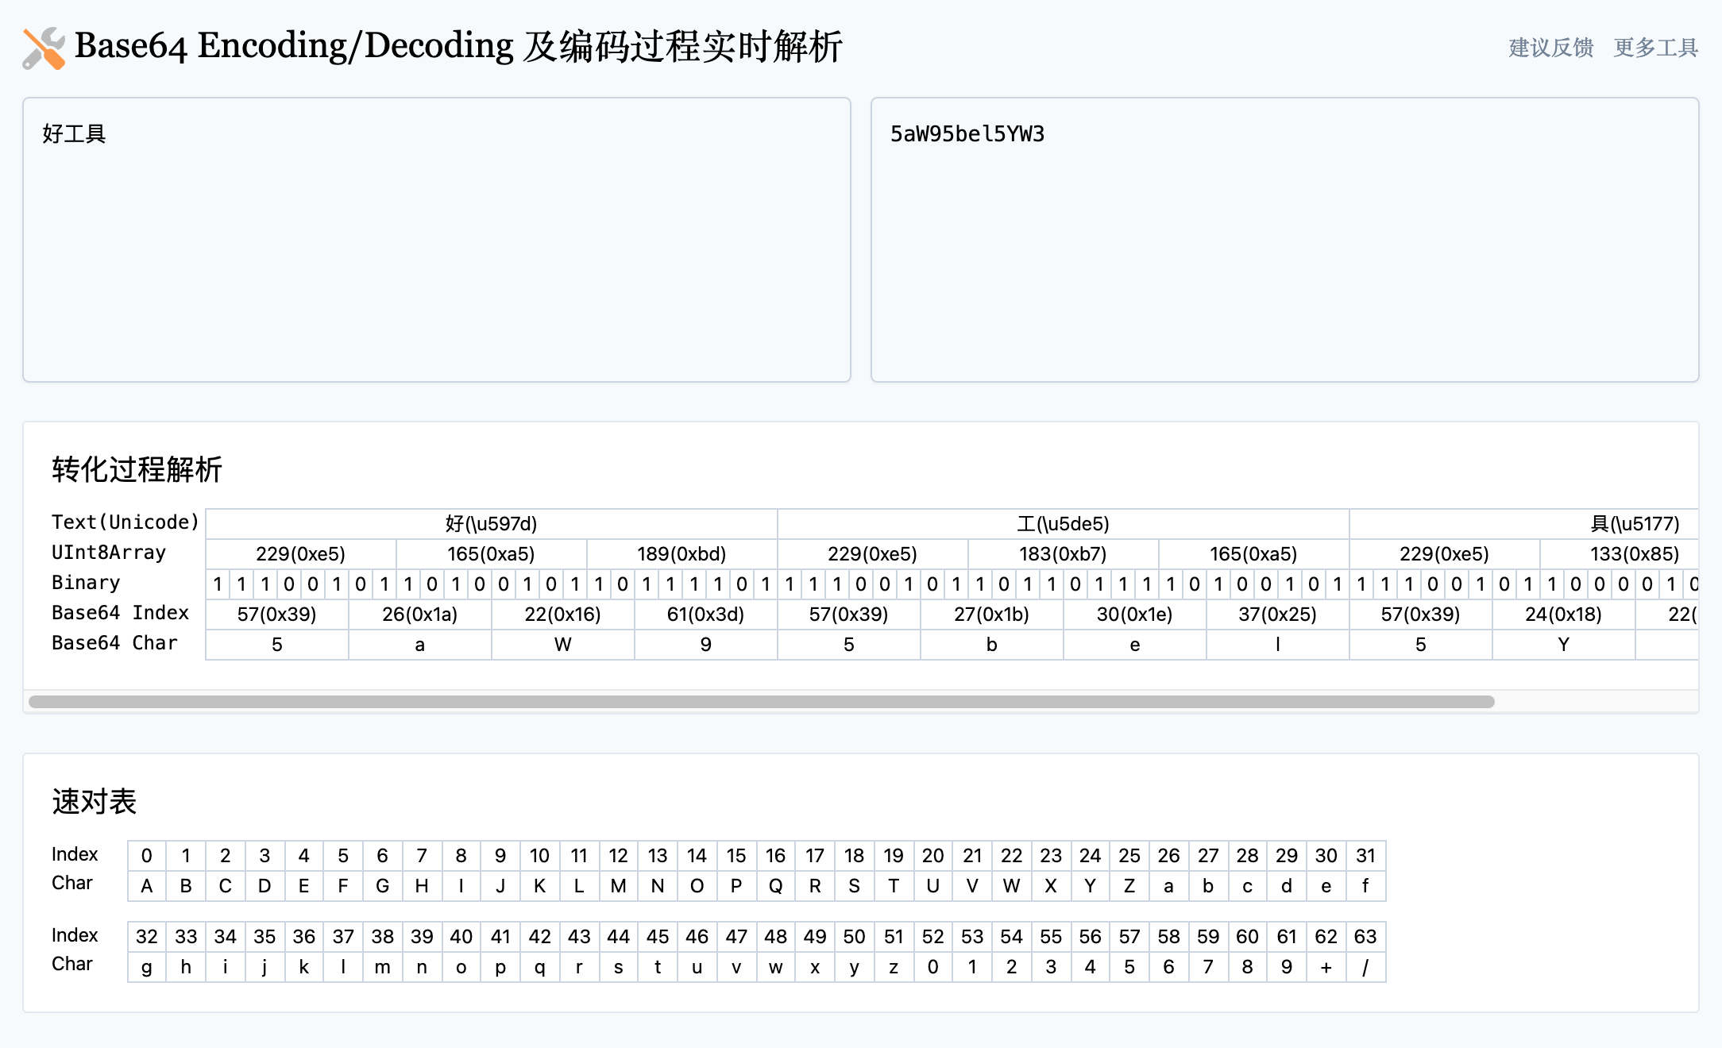
Task: Click the 27(0x1b) Base64 index cell
Action: click(x=992, y=615)
